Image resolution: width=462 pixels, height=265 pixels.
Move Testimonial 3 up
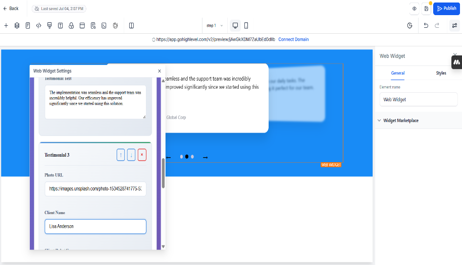click(x=121, y=155)
